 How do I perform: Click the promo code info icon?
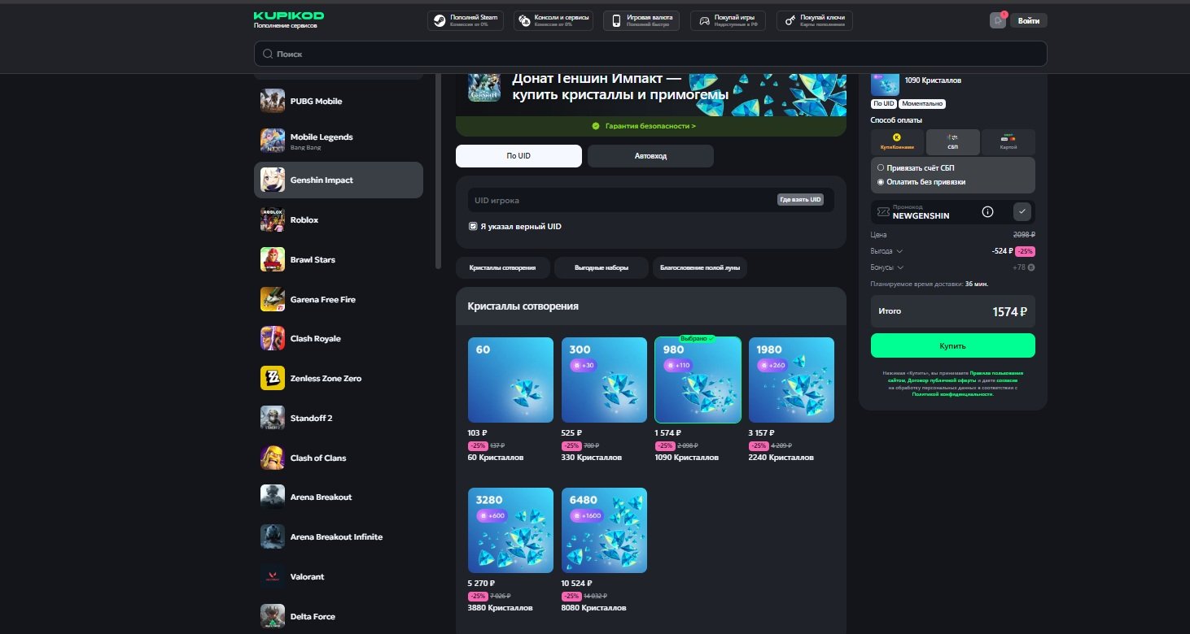pos(987,211)
